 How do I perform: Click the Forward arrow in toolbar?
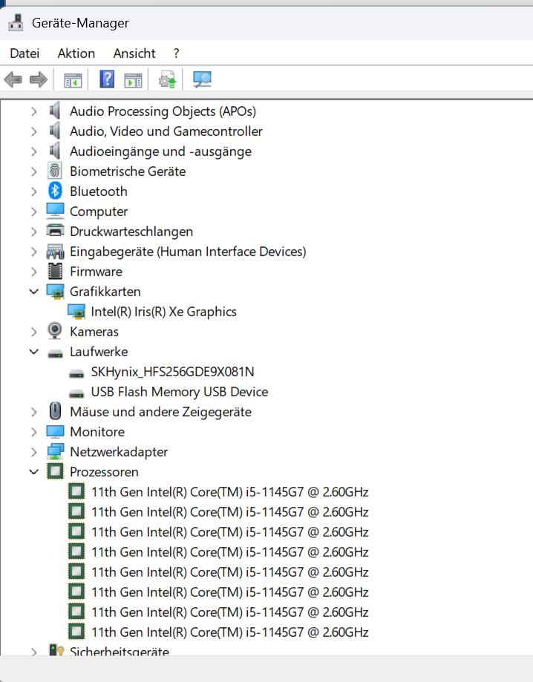click(38, 79)
